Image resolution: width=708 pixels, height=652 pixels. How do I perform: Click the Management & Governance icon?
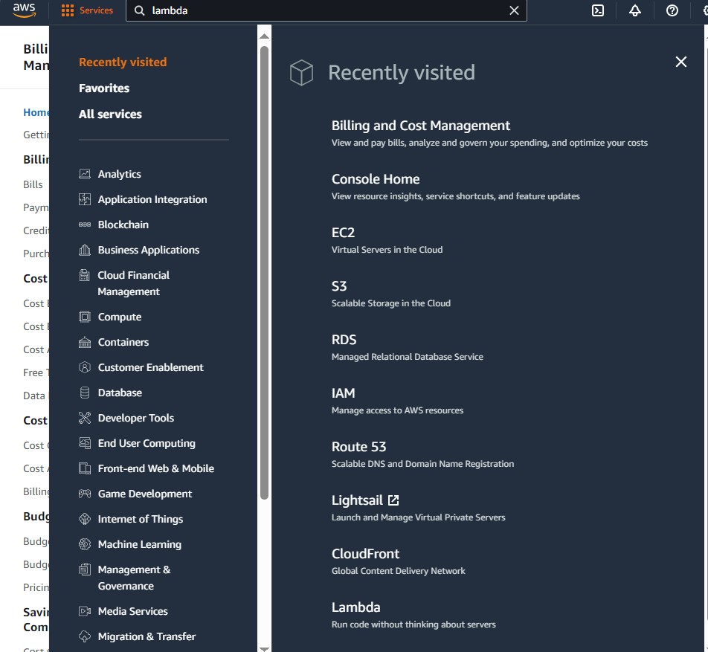click(85, 569)
